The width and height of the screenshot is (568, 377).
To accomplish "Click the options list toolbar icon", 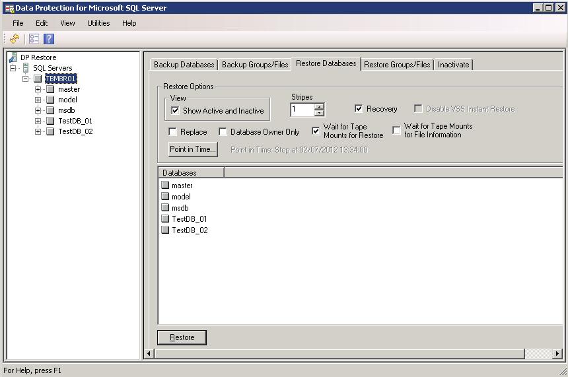I will click(34, 39).
